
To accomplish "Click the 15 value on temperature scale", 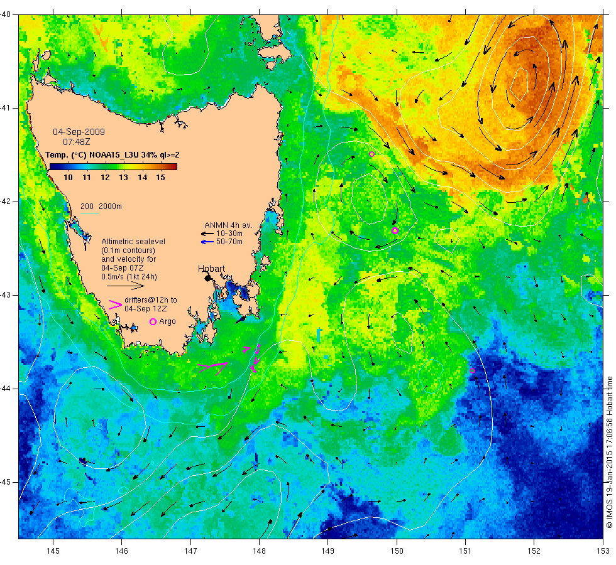I will click(160, 177).
